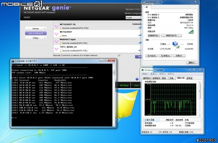Click the Task Manager graph scrollbar thumb

200,91
